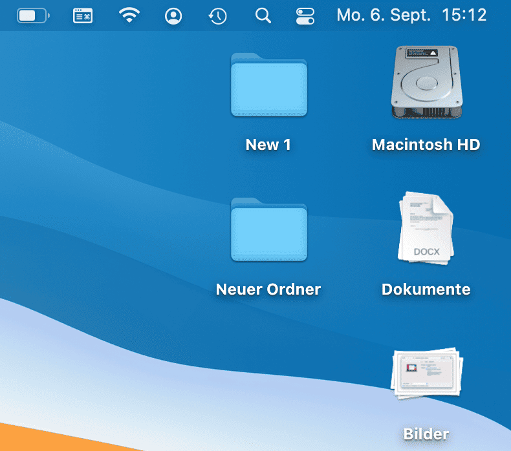Click the "New 1" folder name label
511x451 pixels.
tap(268, 145)
